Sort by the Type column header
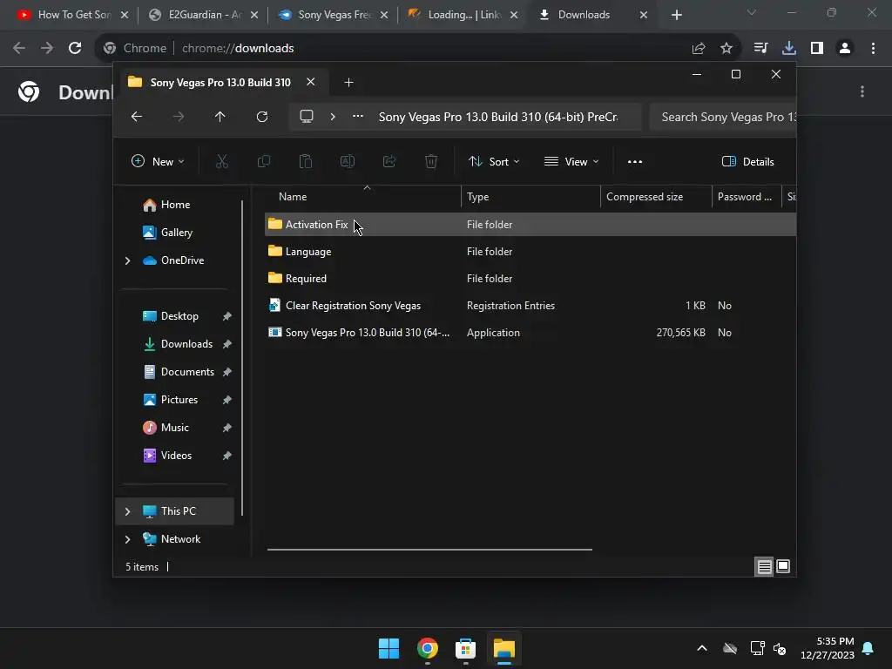Screen dimensions: 892x669 (x=530, y=197)
